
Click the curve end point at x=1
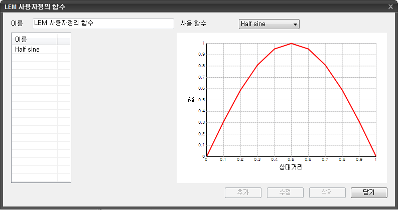tap(375, 156)
